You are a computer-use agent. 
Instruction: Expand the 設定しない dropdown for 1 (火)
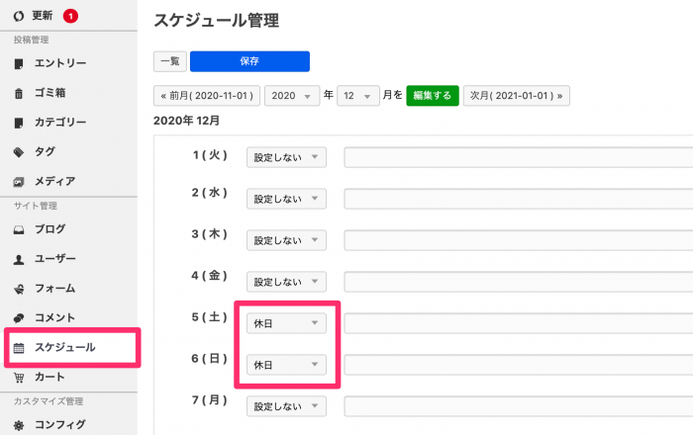pos(286,157)
